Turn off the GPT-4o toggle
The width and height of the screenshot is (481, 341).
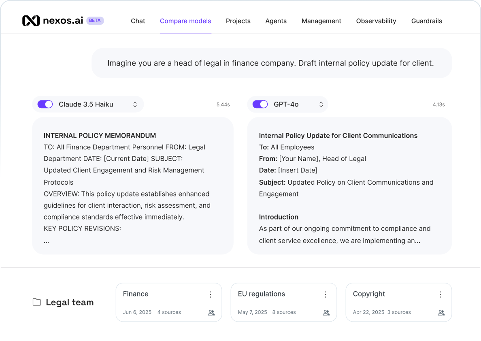pyautogui.click(x=260, y=104)
